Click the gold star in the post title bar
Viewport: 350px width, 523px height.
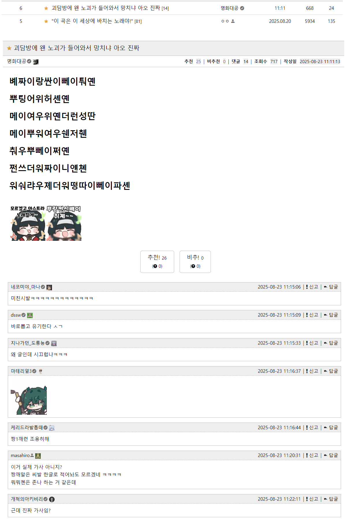[9, 48]
